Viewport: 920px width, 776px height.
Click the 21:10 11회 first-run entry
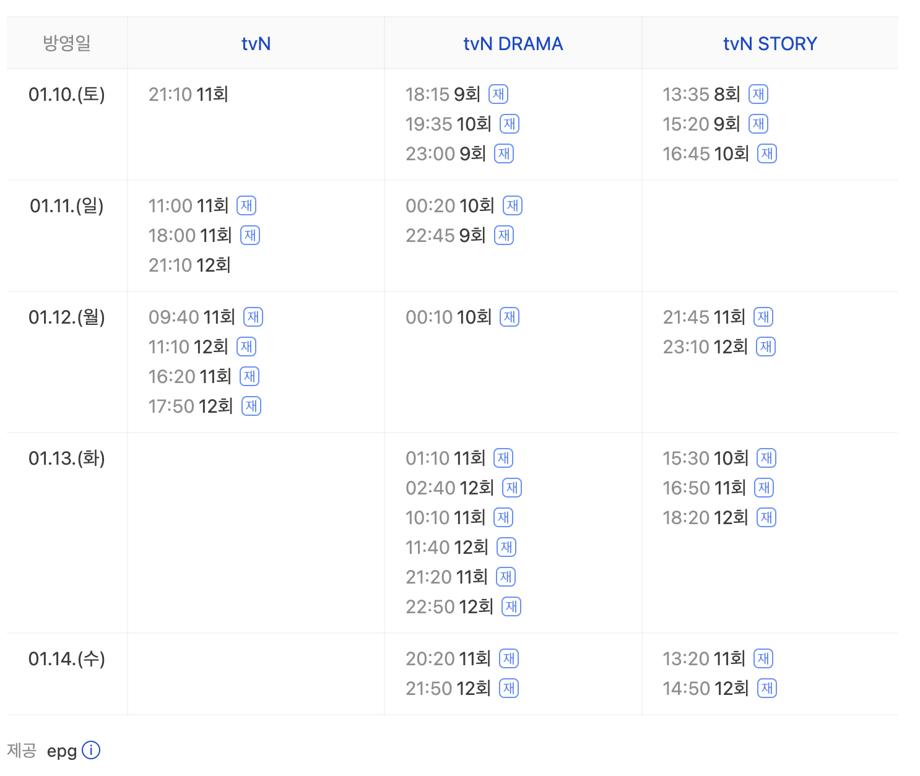pyautogui.click(x=189, y=94)
